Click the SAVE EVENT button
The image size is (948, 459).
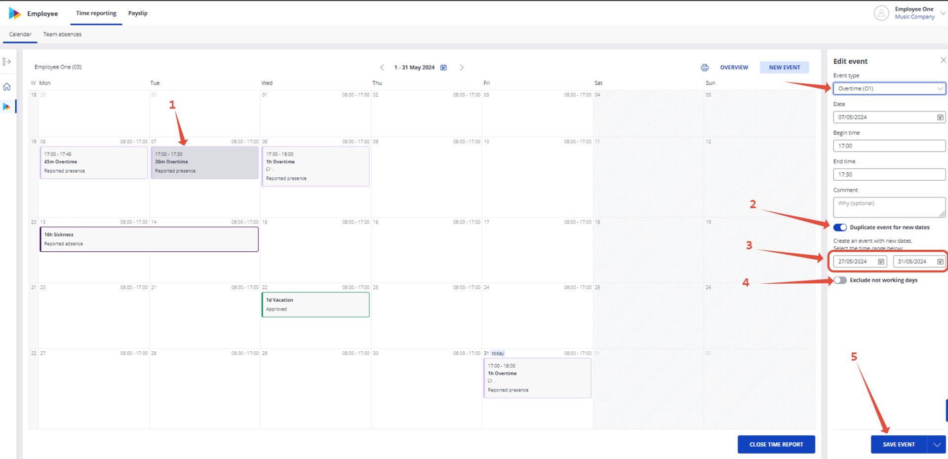[x=899, y=444]
